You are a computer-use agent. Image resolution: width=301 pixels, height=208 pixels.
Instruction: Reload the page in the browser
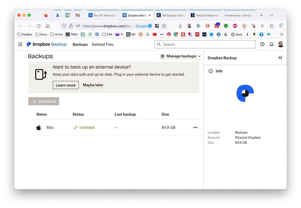pyautogui.click(x=38, y=26)
